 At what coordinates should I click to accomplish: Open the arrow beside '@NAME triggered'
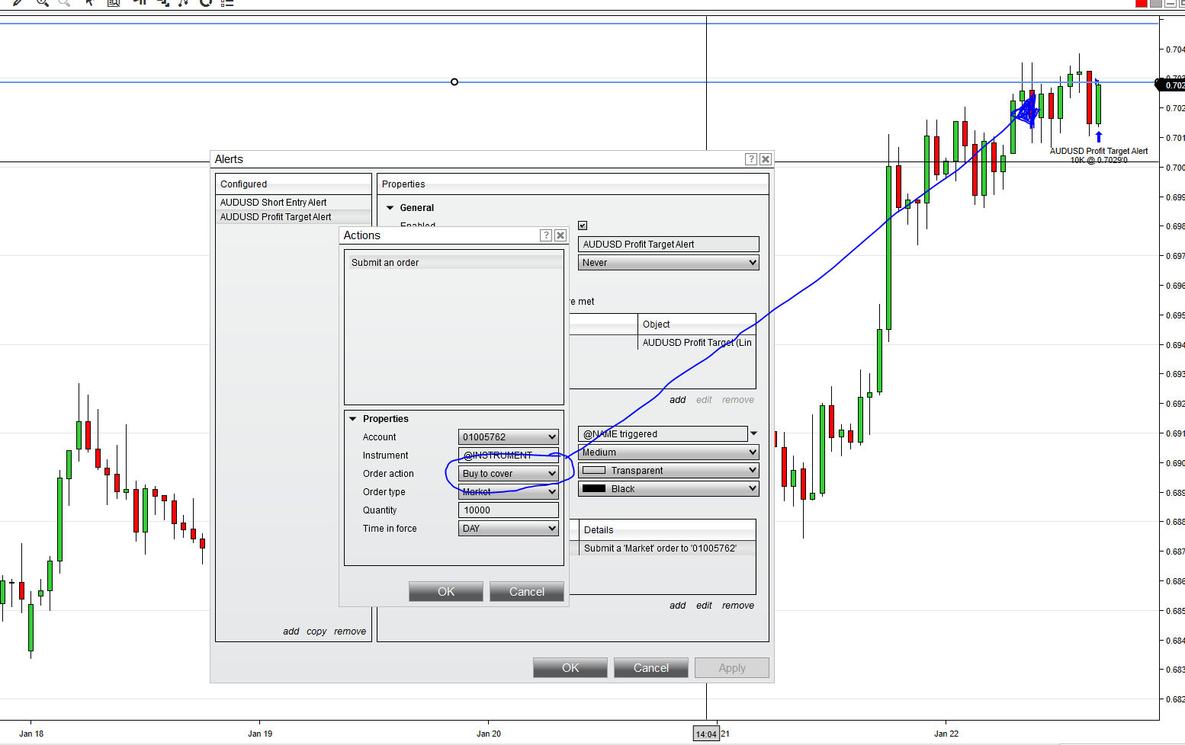click(754, 434)
